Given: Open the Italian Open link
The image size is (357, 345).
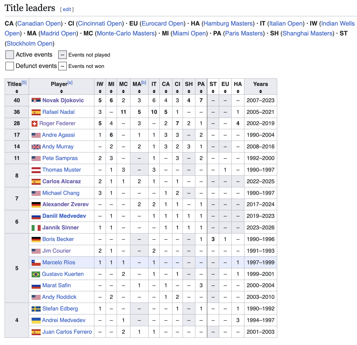Looking at the screenshot, I should click(x=286, y=24).
